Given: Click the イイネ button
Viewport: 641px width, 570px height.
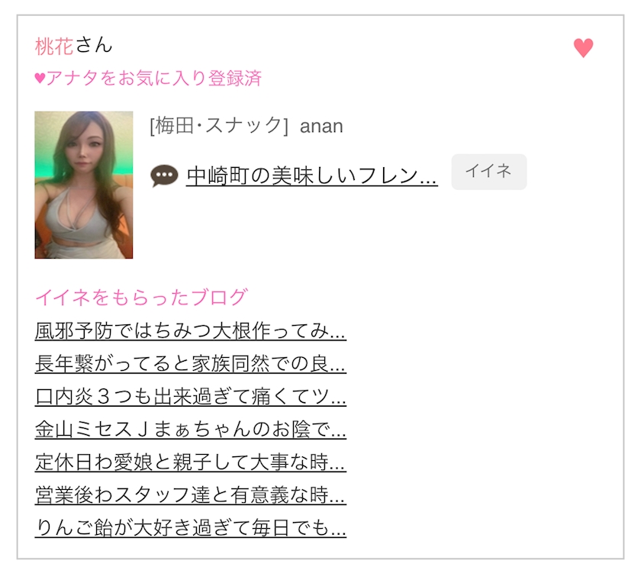Looking at the screenshot, I should (489, 172).
